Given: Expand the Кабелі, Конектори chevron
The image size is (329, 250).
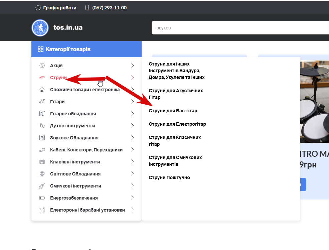Looking at the screenshot, I should (132, 150).
